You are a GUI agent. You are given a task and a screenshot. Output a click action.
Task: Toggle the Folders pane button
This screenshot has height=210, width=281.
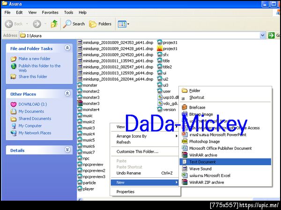click(x=100, y=24)
